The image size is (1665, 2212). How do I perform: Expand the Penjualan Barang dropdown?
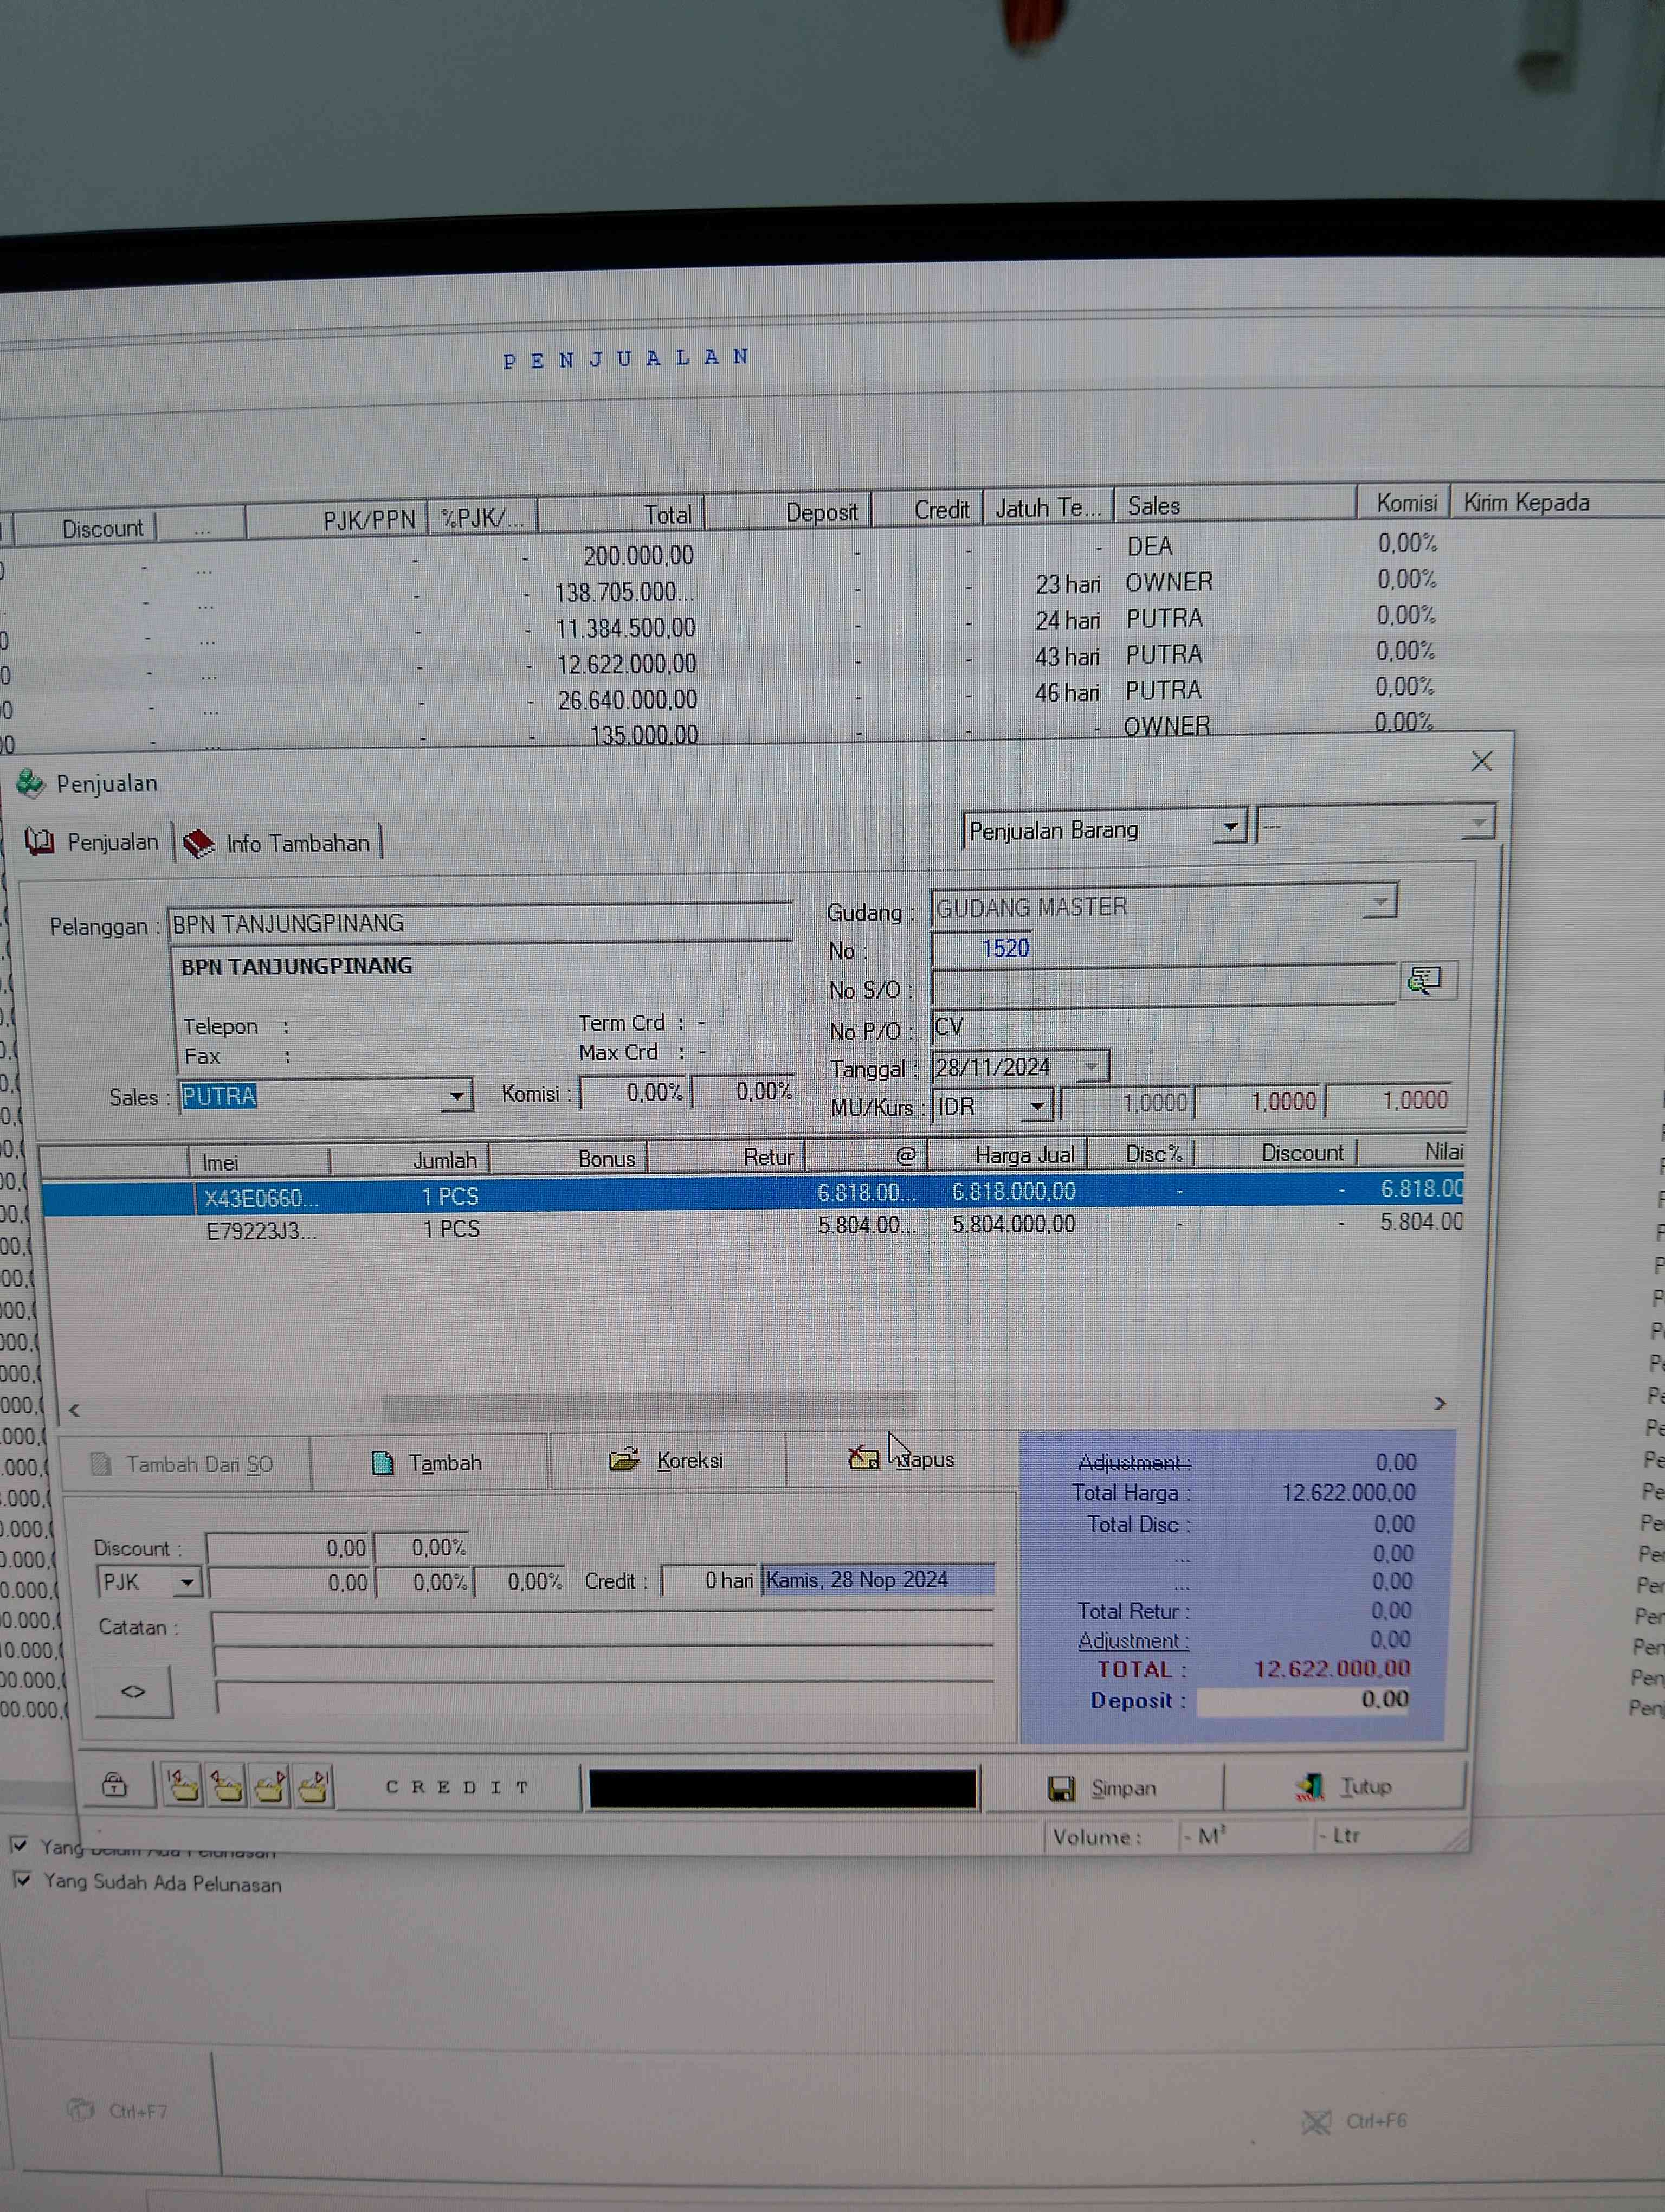(x=1230, y=827)
